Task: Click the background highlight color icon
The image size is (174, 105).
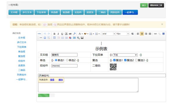Action: (x=85, y=34)
